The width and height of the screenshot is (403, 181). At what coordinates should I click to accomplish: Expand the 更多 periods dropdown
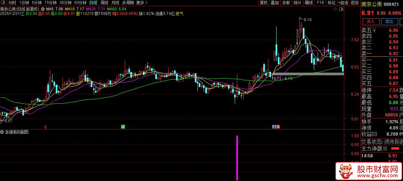141,3
